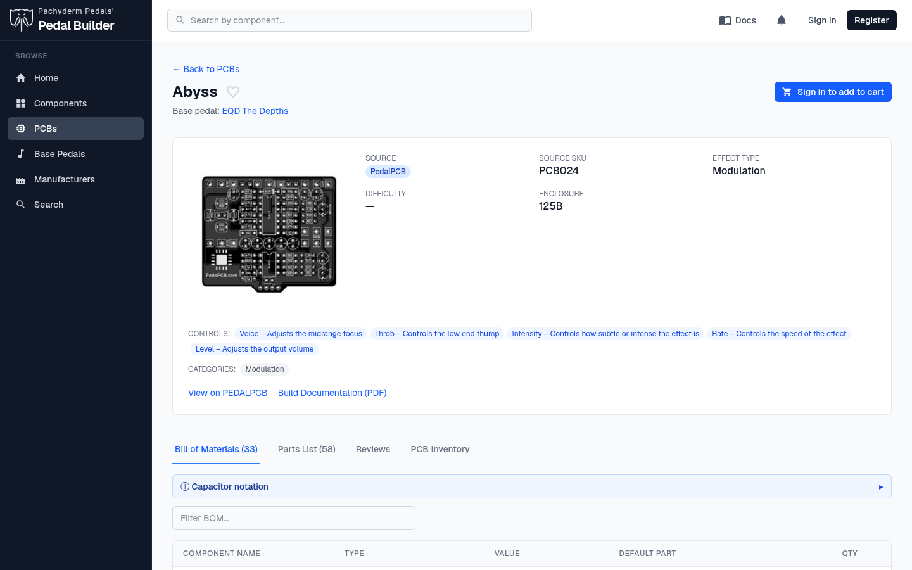Image resolution: width=912 pixels, height=570 pixels.
Task: Click the Docs link text
Action: [x=745, y=20]
